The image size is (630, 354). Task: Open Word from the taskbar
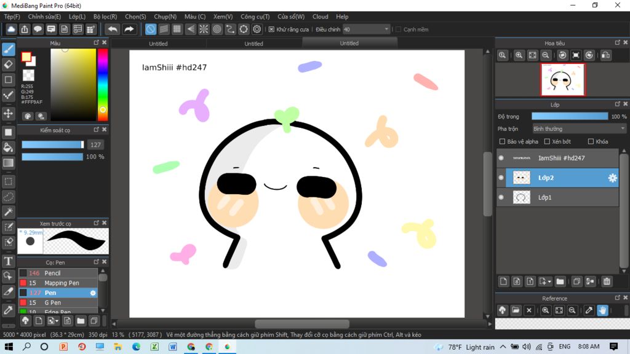coord(173,347)
